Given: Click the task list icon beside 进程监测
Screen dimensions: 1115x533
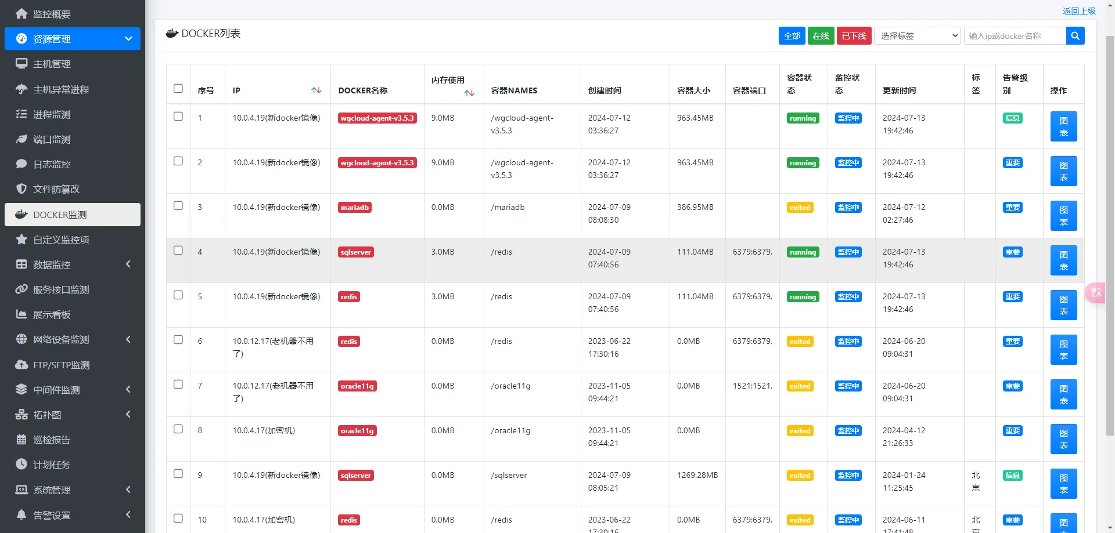Looking at the screenshot, I should [21, 114].
